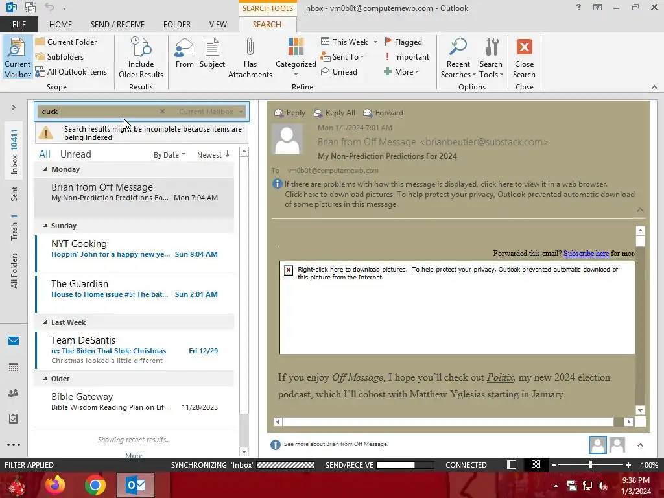Expand the folder pane chevron
Image resolution: width=664 pixels, height=498 pixels.
14,108
